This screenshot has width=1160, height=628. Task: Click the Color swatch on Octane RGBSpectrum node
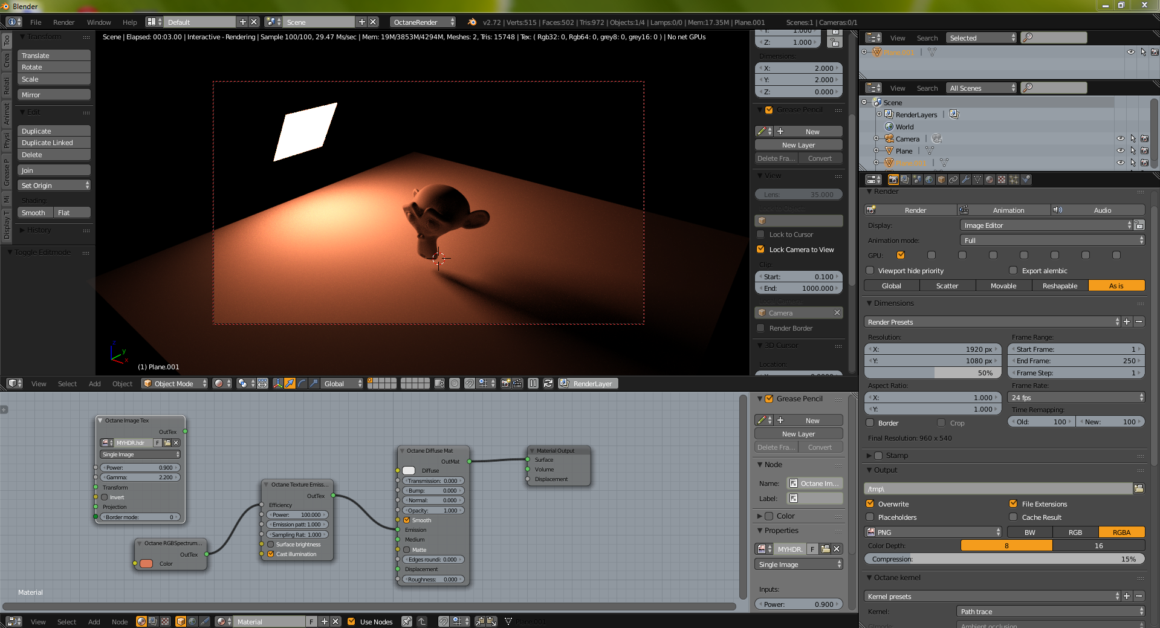point(146,564)
